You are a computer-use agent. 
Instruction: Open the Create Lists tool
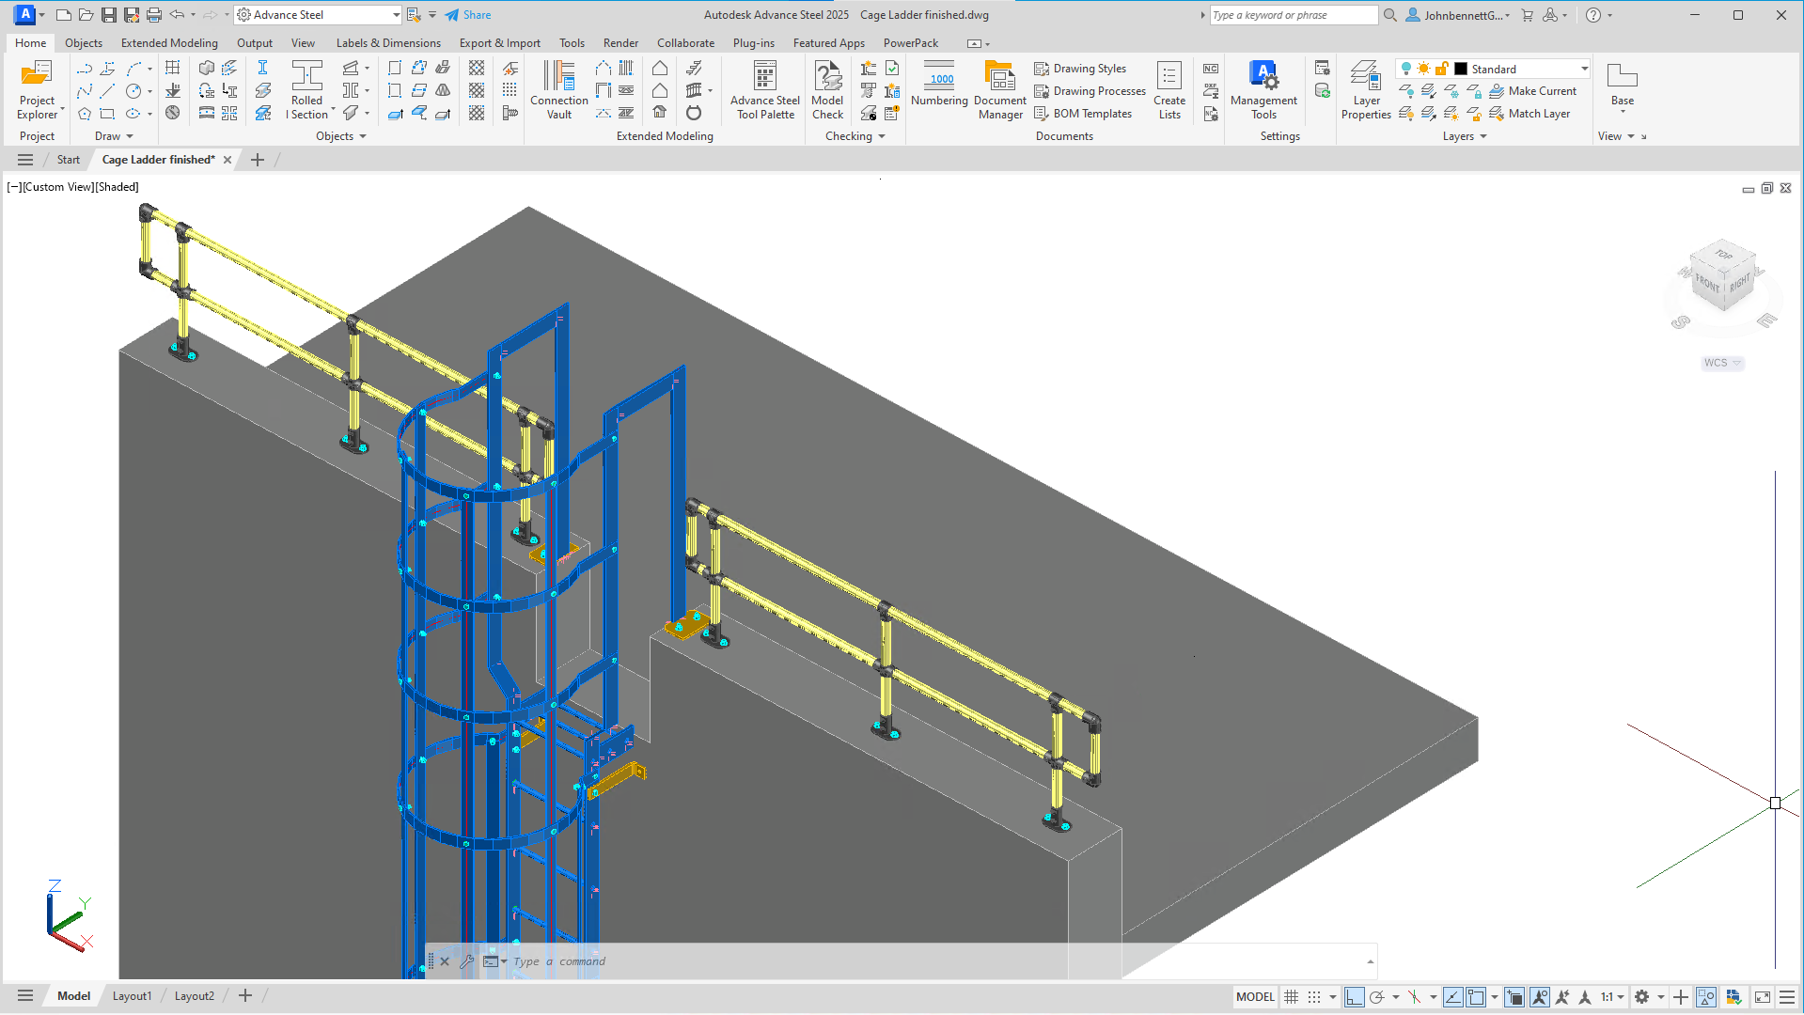1169,90
